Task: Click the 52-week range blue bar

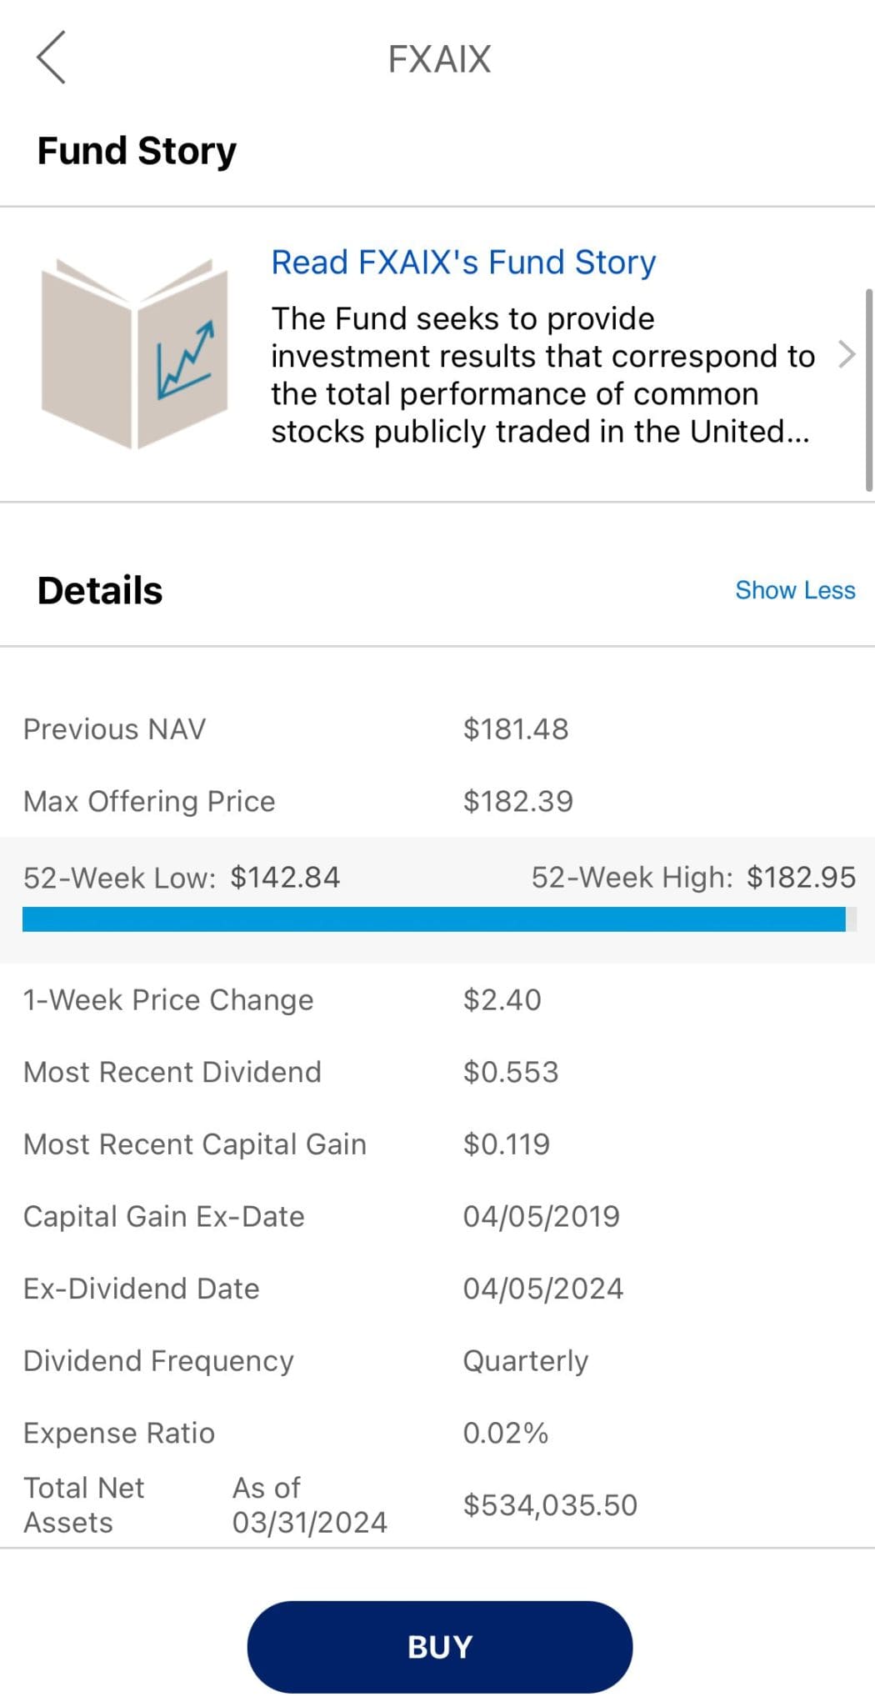Action: tap(433, 919)
